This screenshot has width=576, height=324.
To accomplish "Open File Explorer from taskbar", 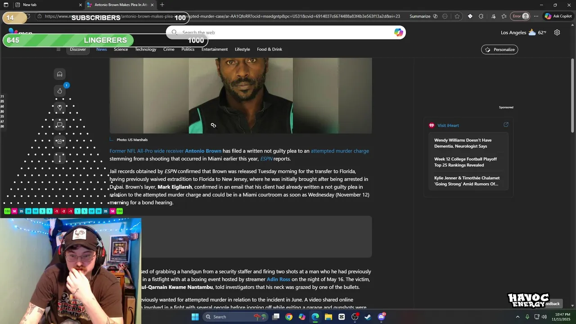I will click(328, 317).
